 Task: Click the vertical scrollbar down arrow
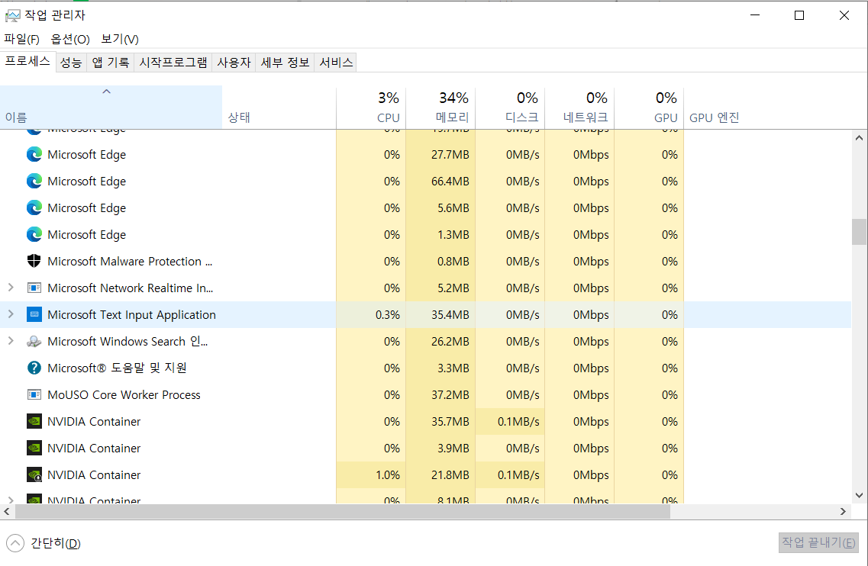(859, 495)
